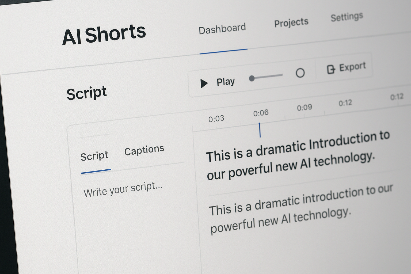Switch to the Projects tab
Screen dimensions: 411x274
click(291, 23)
